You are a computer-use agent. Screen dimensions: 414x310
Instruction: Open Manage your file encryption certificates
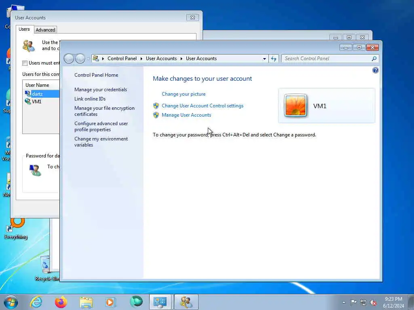(x=104, y=111)
